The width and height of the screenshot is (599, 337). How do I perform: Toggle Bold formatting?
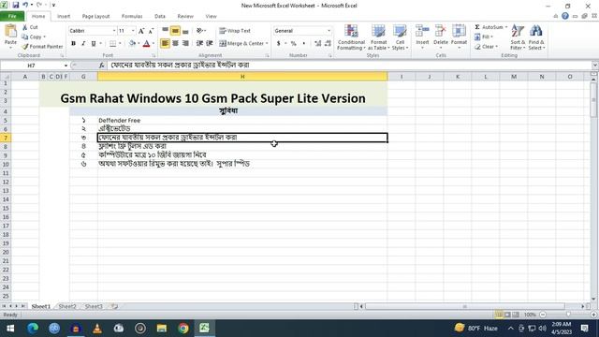[73, 44]
